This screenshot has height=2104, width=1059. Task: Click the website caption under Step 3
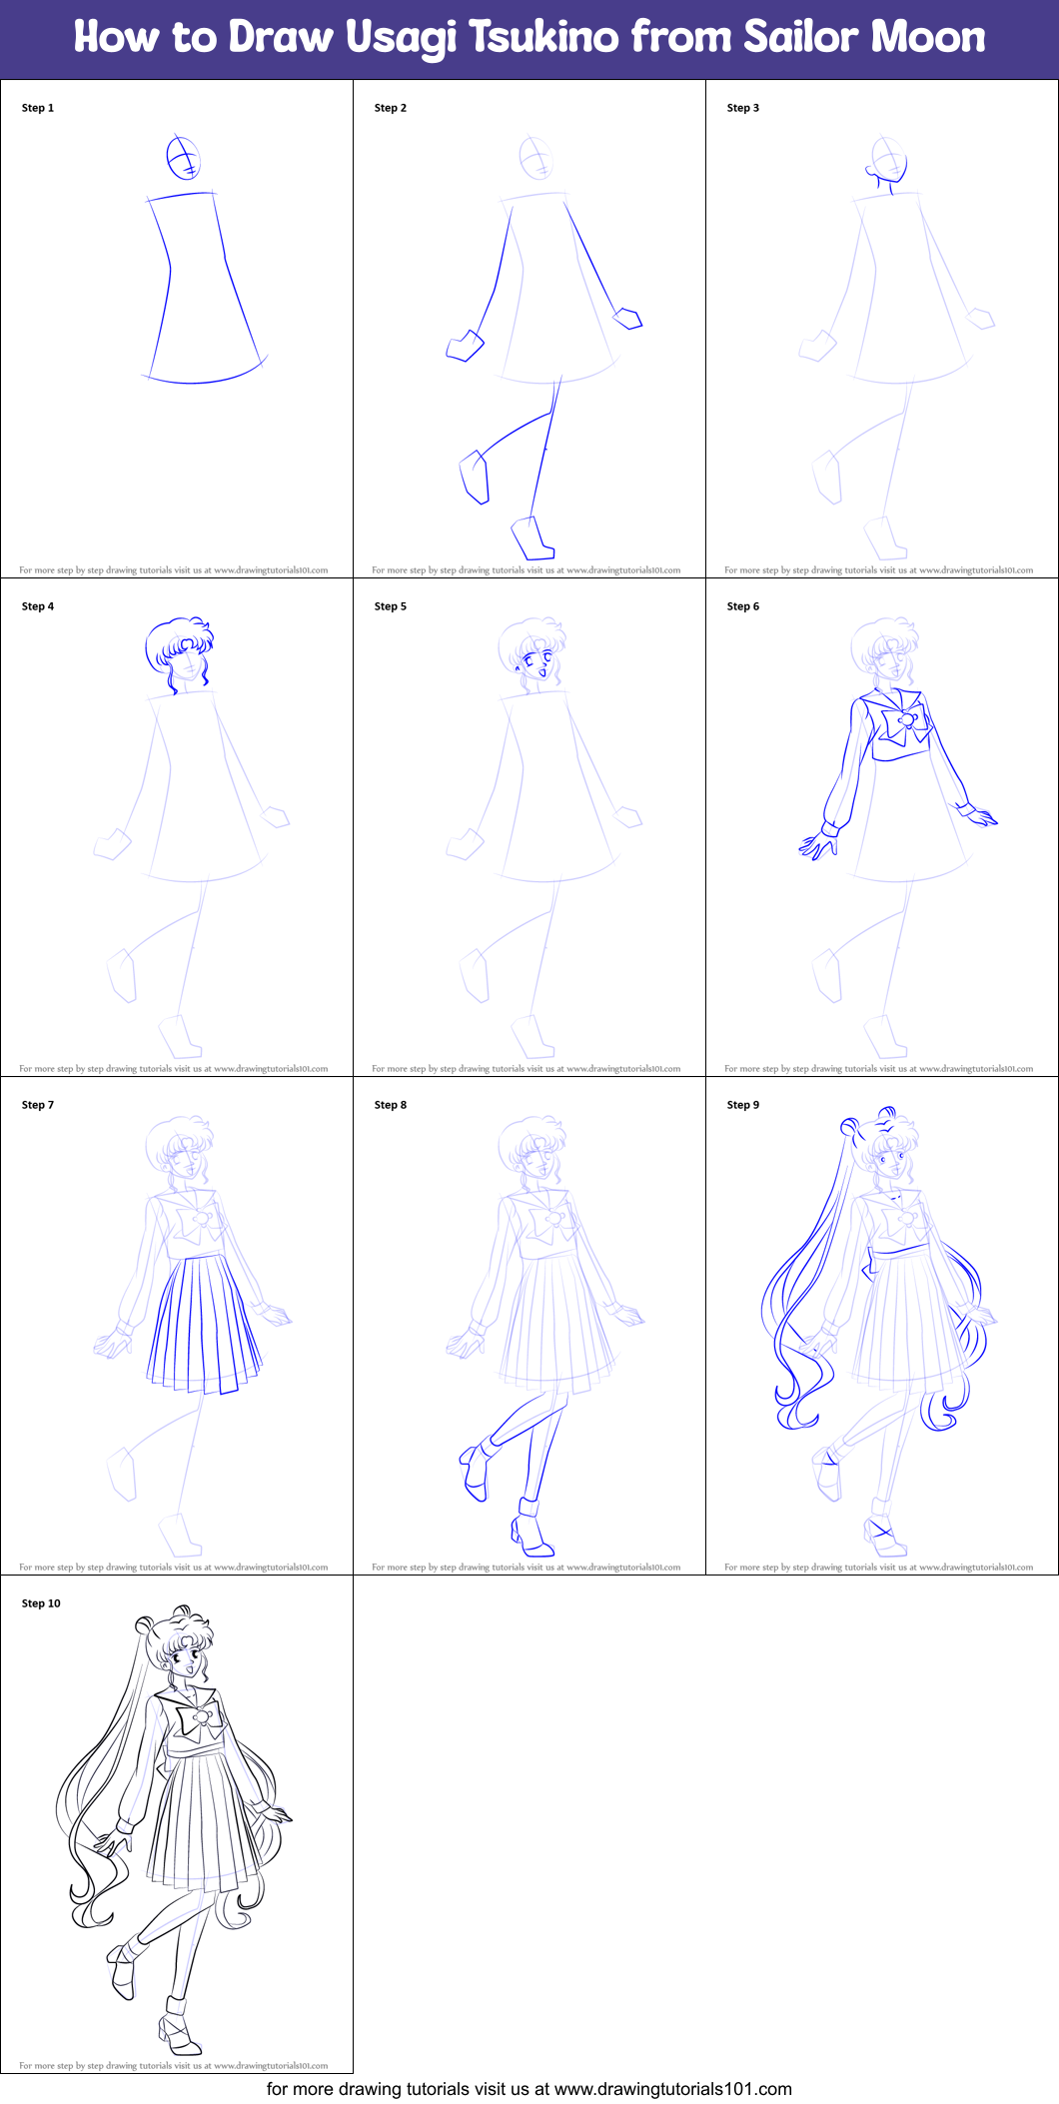(x=879, y=570)
